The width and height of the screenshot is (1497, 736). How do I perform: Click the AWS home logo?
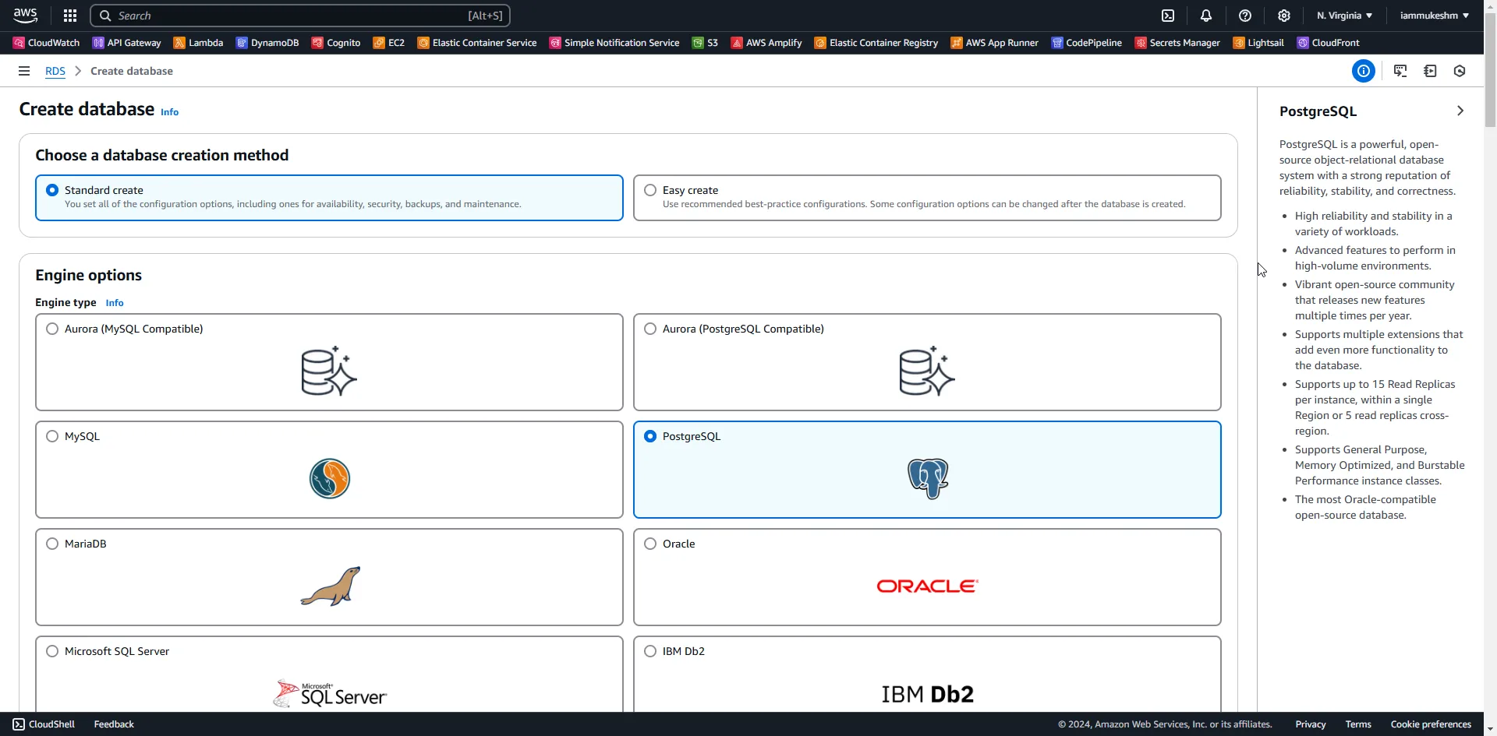point(25,15)
